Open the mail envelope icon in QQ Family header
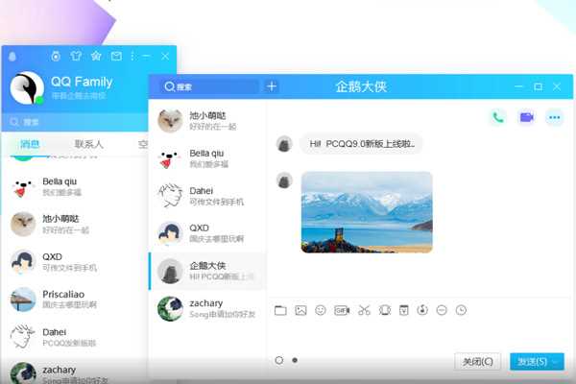 coord(116,56)
